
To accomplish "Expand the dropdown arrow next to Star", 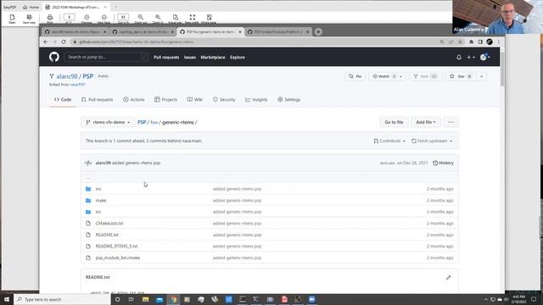I will [x=481, y=76].
